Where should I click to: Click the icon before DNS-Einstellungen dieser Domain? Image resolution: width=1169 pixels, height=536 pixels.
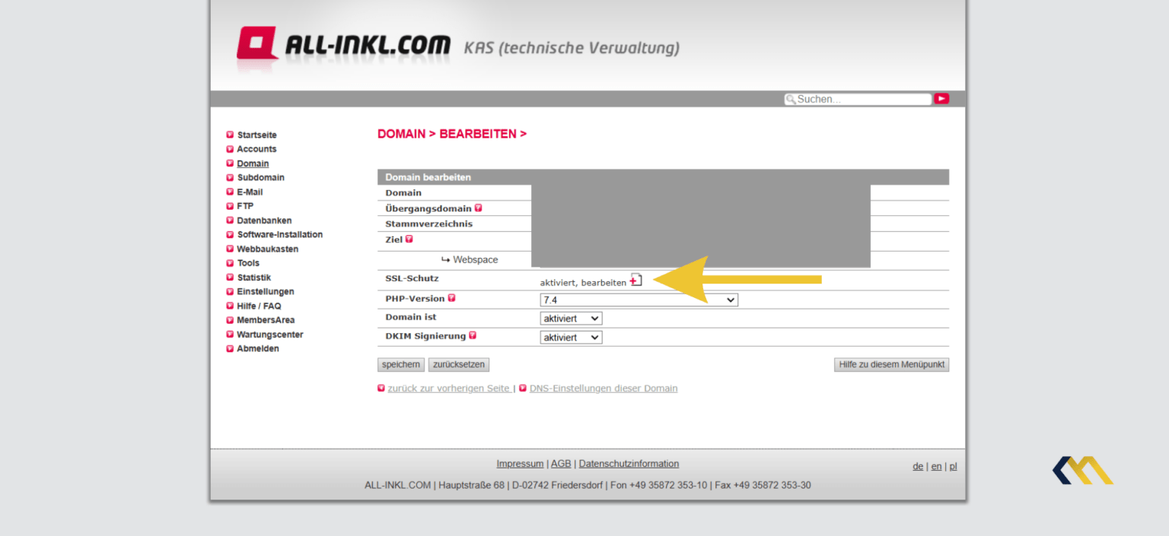pos(524,388)
